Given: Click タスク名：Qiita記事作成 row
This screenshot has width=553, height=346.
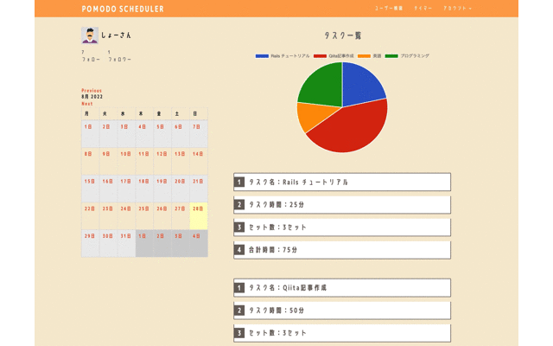Looking at the screenshot, I should pyautogui.click(x=342, y=288).
